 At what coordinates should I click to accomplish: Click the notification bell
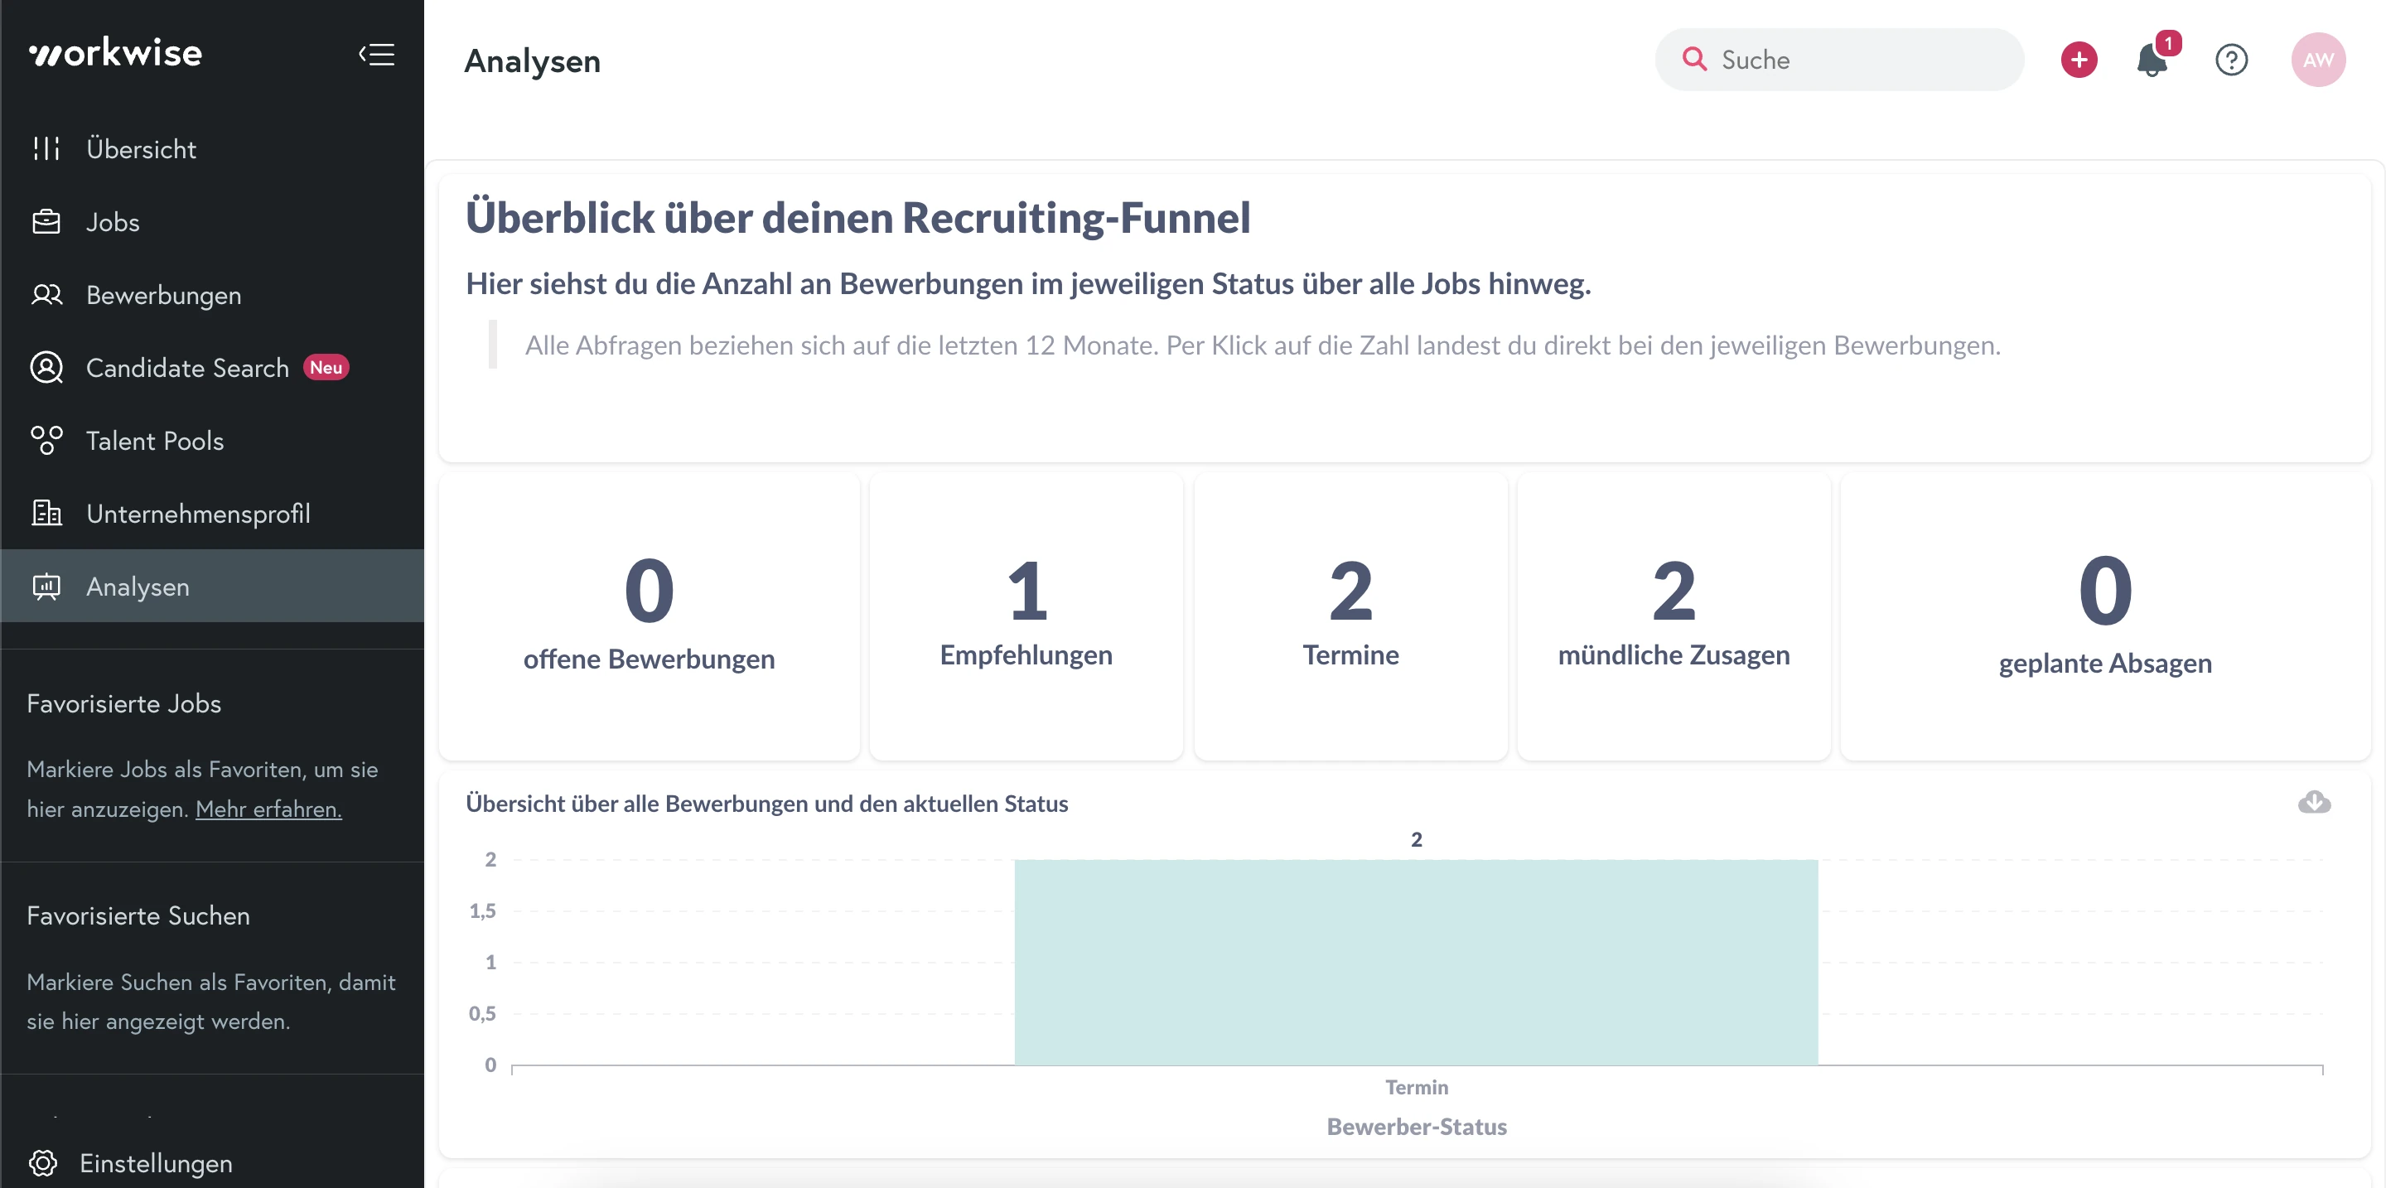(x=2153, y=60)
